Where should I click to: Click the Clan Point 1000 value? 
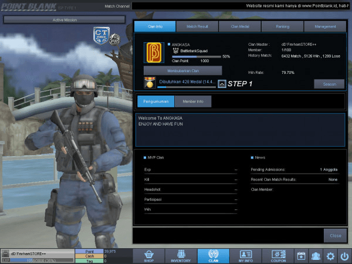click(205, 61)
